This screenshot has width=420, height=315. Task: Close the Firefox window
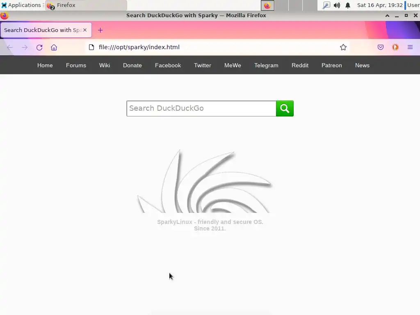(x=415, y=16)
